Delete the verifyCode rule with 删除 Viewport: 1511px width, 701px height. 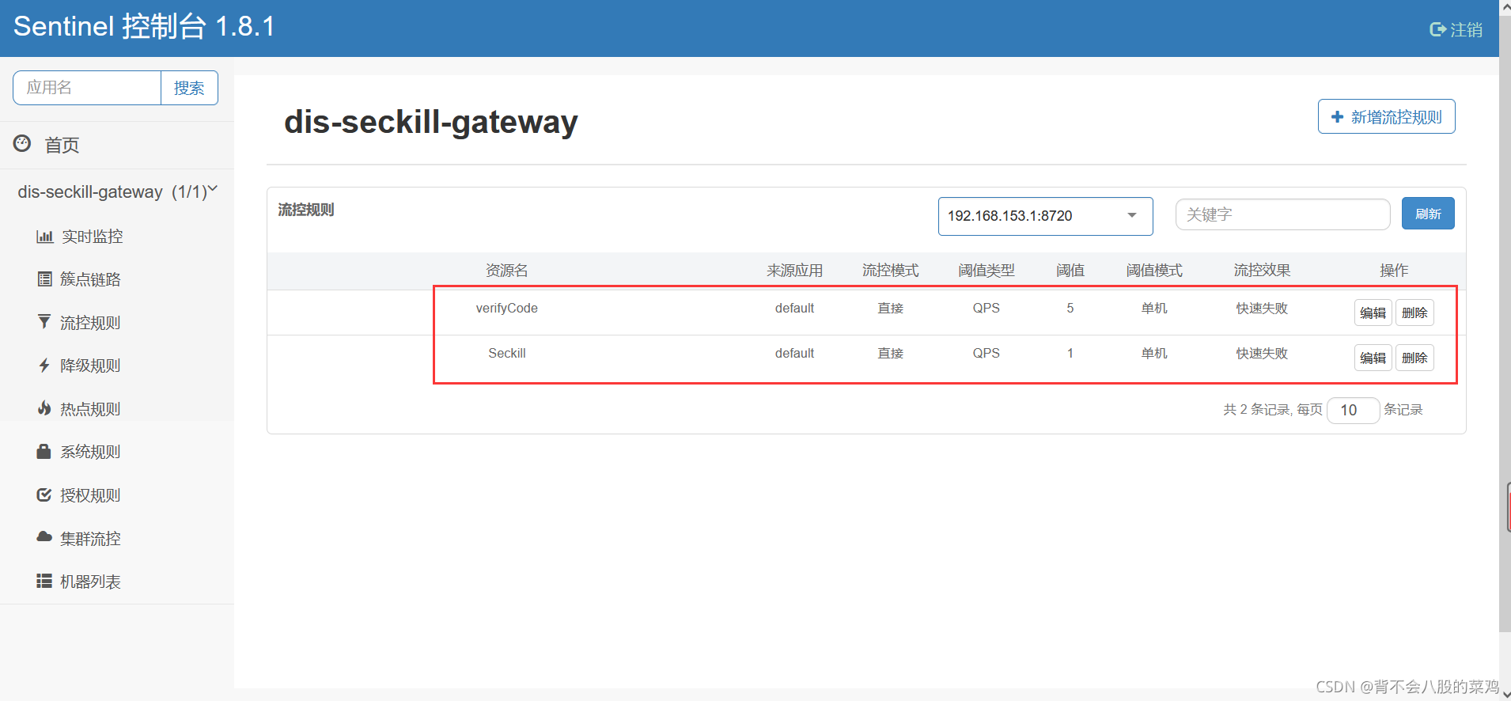pos(1414,313)
